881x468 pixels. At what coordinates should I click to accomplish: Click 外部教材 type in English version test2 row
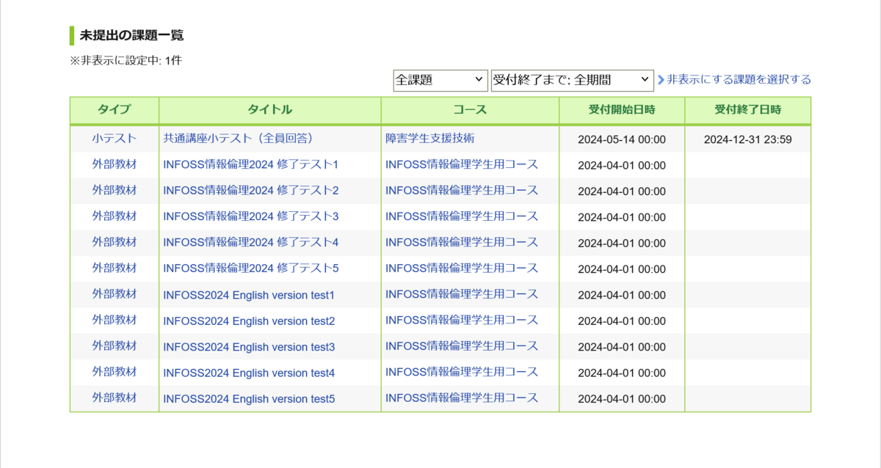pos(115,321)
